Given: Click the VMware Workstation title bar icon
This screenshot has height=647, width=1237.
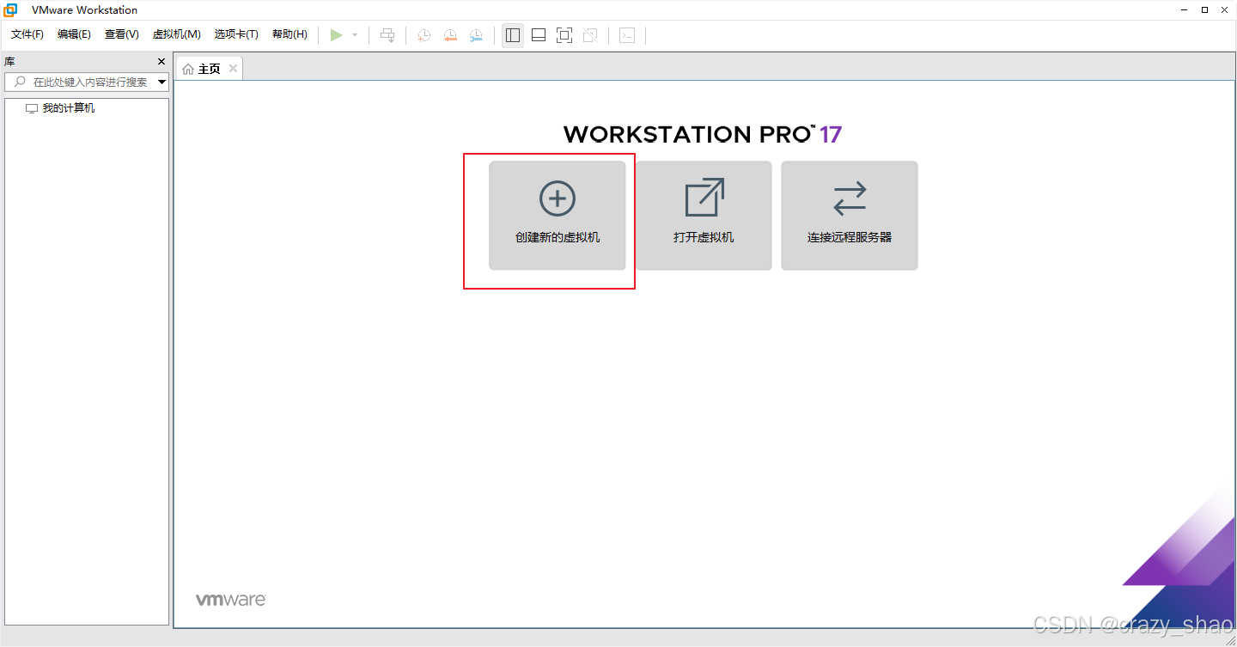Looking at the screenshot, I should pyautogui.click(x=11, y=9).
